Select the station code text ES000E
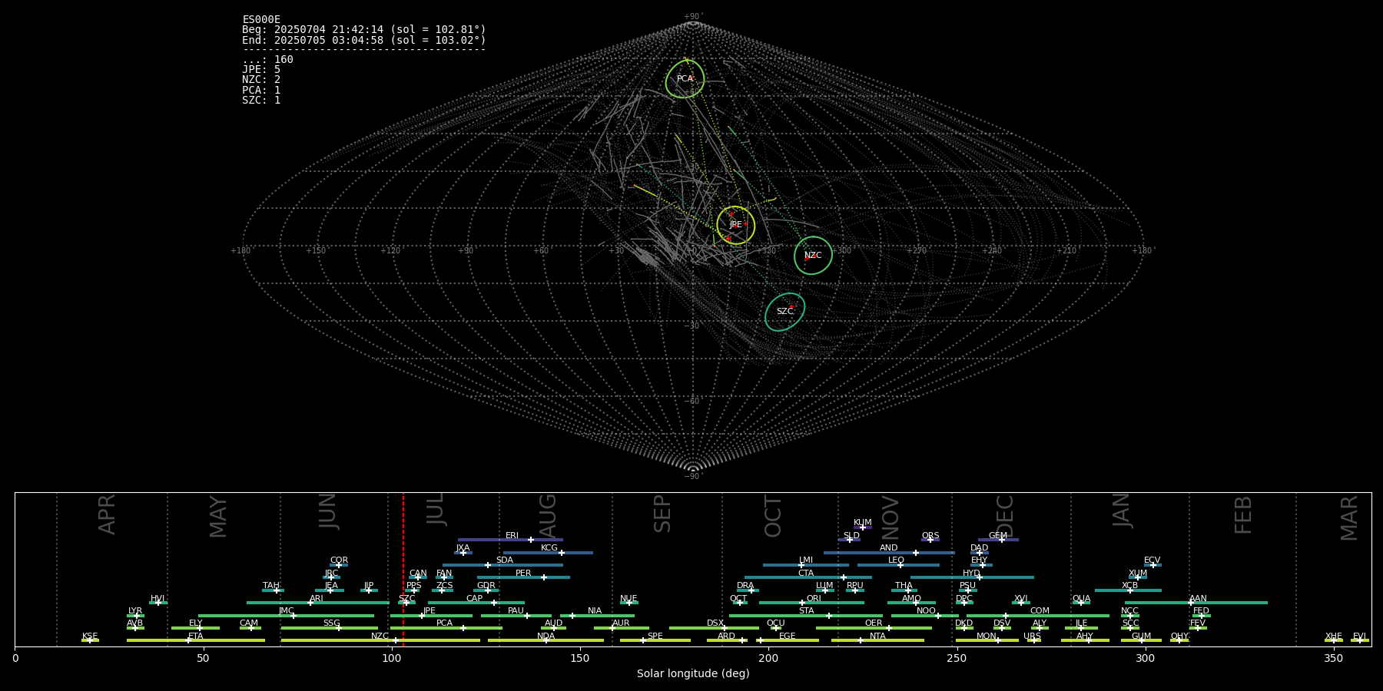Viewport: 1383px width, 691px height. click(261, 20)
